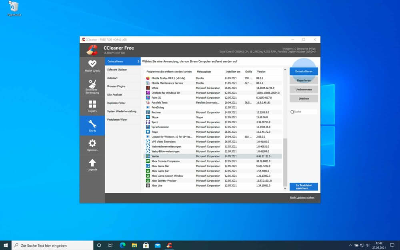Open Task View in taskbar

(x=110, y=246)
